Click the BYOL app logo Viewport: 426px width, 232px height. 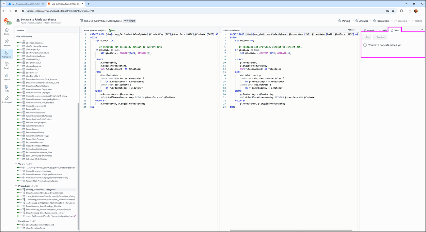click(x=7, y=21)
